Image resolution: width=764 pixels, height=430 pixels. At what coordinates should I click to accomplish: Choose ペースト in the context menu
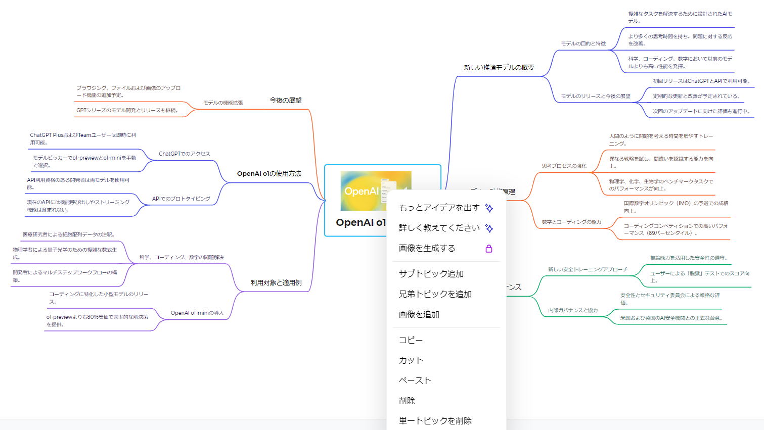(x=415, y=380)
